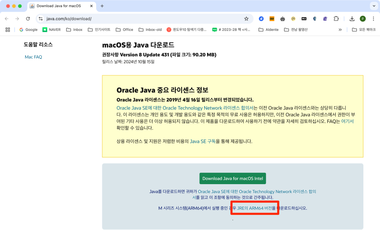This screenshot has height=230, width=380.
Task: Open the robot extension icon
Action: tap(282, 19)
